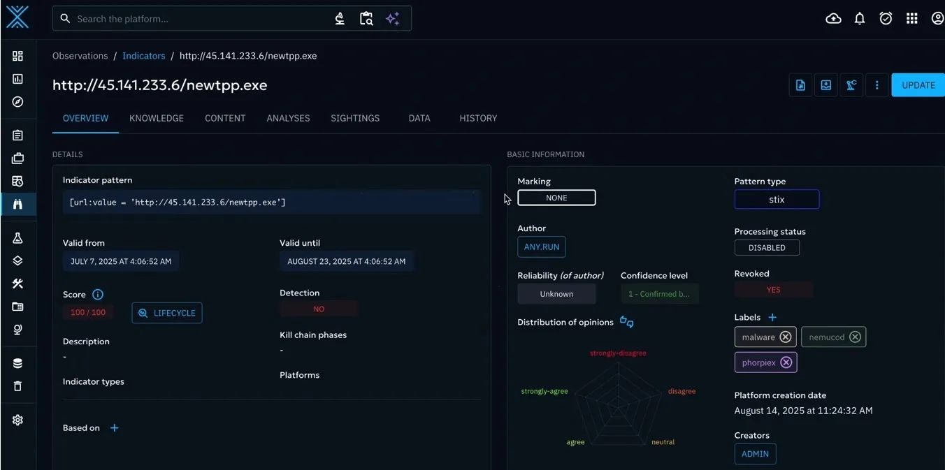Viewport: 945px width, 470px height.
Task: Click the Unknown reliability chip
Action: 556,294
